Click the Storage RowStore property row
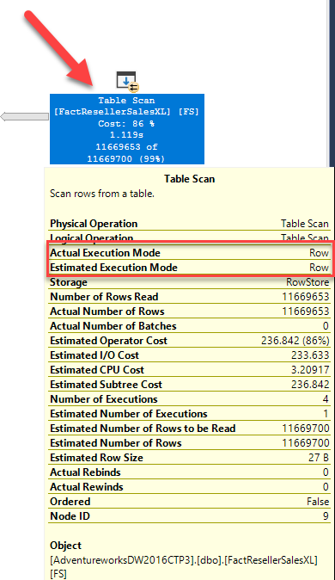 click(189, 282)
